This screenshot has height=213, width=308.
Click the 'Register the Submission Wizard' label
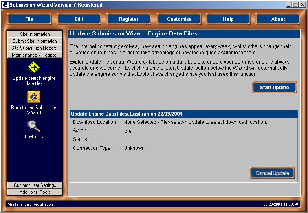pyautogui.click(x=34, y=110)
